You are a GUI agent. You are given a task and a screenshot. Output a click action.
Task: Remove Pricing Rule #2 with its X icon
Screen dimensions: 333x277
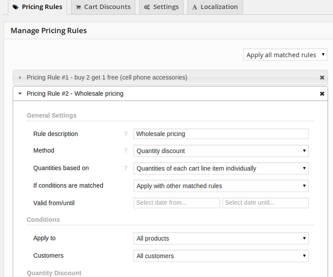322,93
